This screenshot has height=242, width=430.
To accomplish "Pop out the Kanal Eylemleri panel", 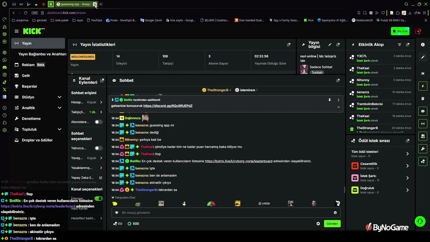I will (102, 80).
